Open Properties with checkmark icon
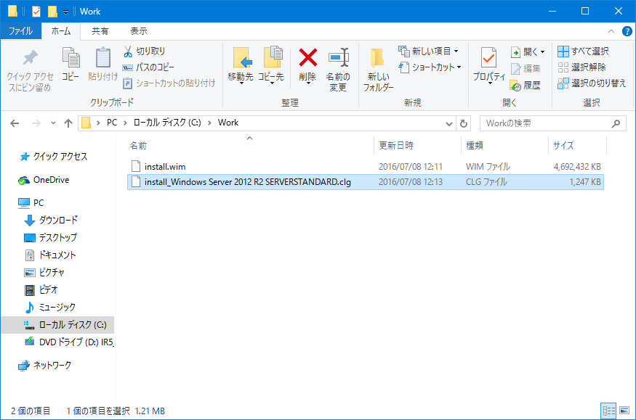The width and height of the screenshot is (636, 420). [488, 65]
